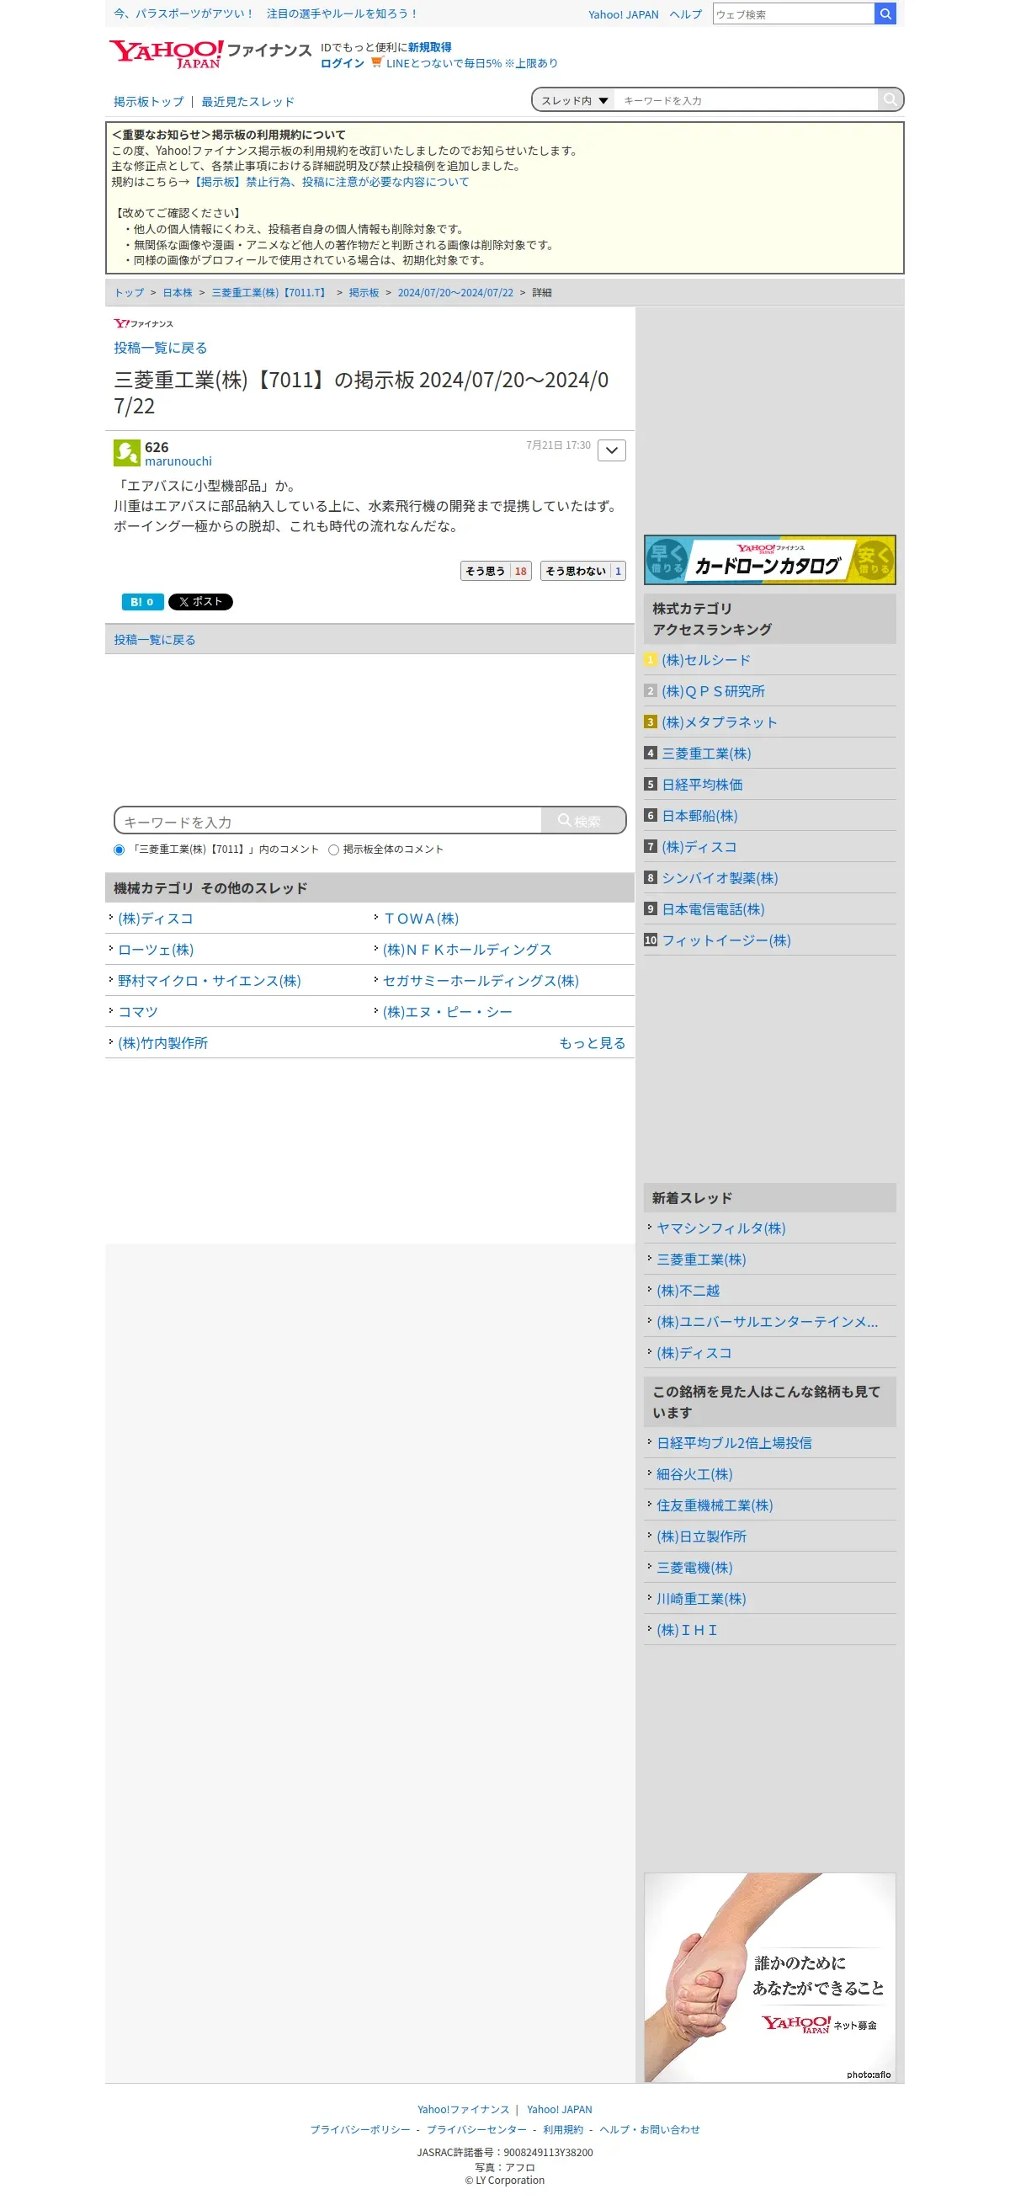The image size is (1010, 2205).
Task: Open ranking item 日経平均株価
Action: tap(702, 785)
